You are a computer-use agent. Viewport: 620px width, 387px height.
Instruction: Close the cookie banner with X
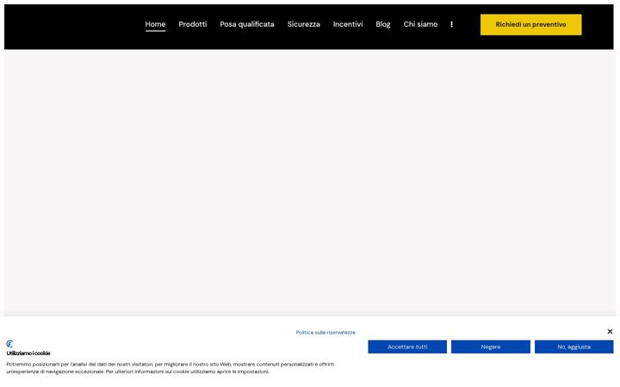610,332
